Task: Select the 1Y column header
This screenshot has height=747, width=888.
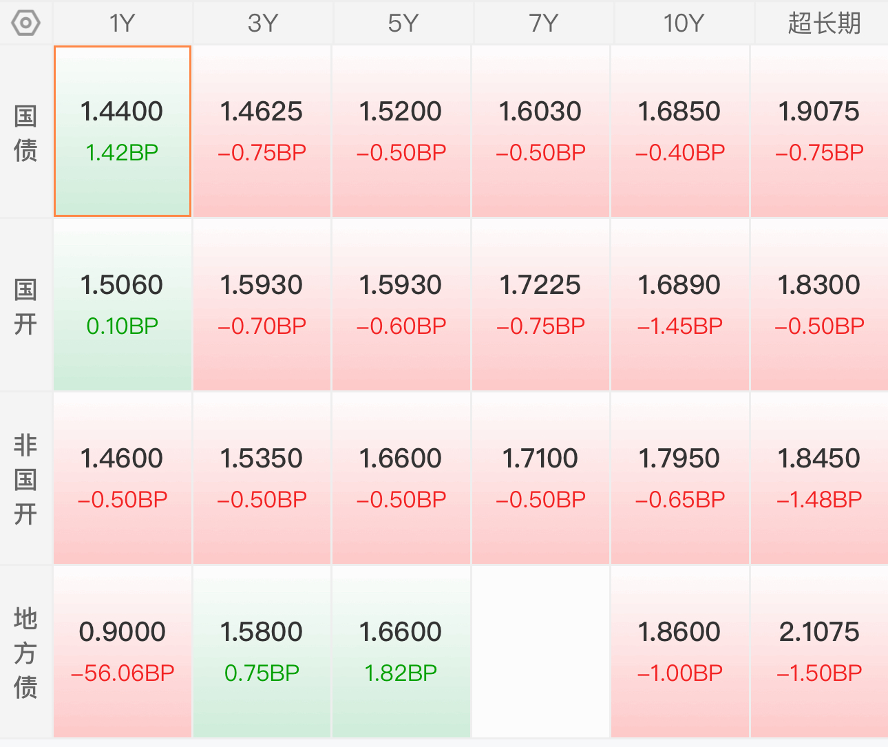Action: [123, 23]
